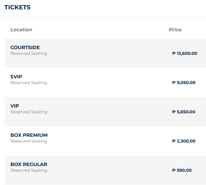Click the BOX PREMIUM location title

29,135
